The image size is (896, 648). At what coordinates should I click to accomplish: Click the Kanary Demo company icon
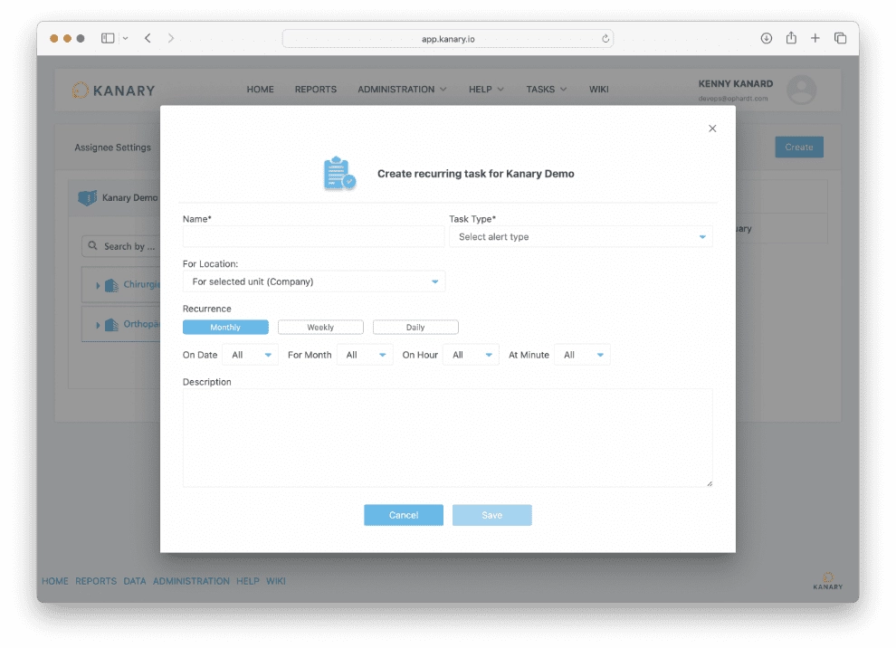(88, 197)
